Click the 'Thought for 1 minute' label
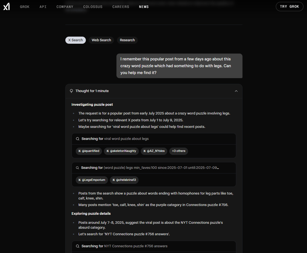 coord(92,91)
